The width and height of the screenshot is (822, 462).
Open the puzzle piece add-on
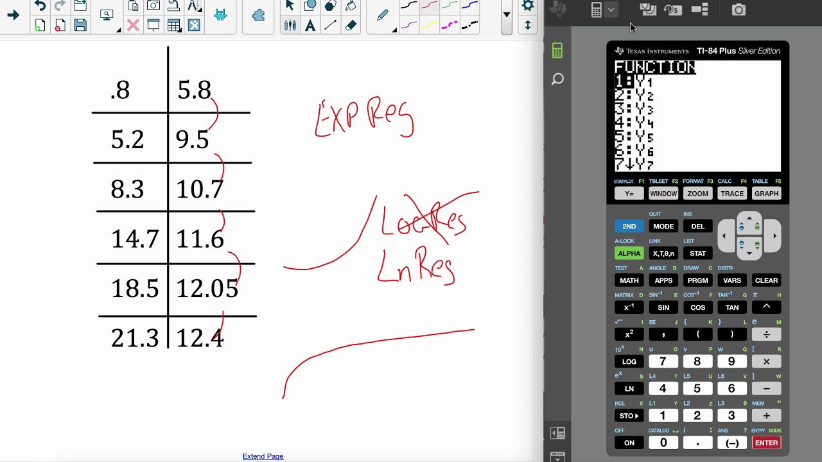click(259, 15)
